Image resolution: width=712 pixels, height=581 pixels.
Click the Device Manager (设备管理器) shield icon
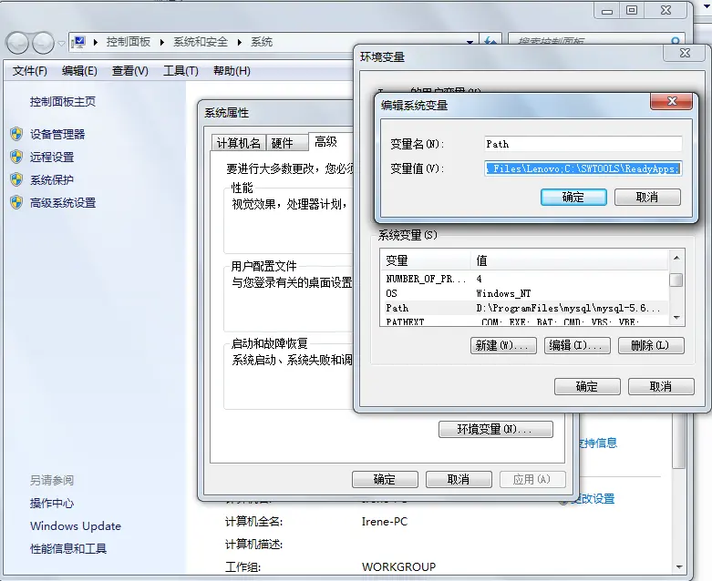(x=15, y=134)
